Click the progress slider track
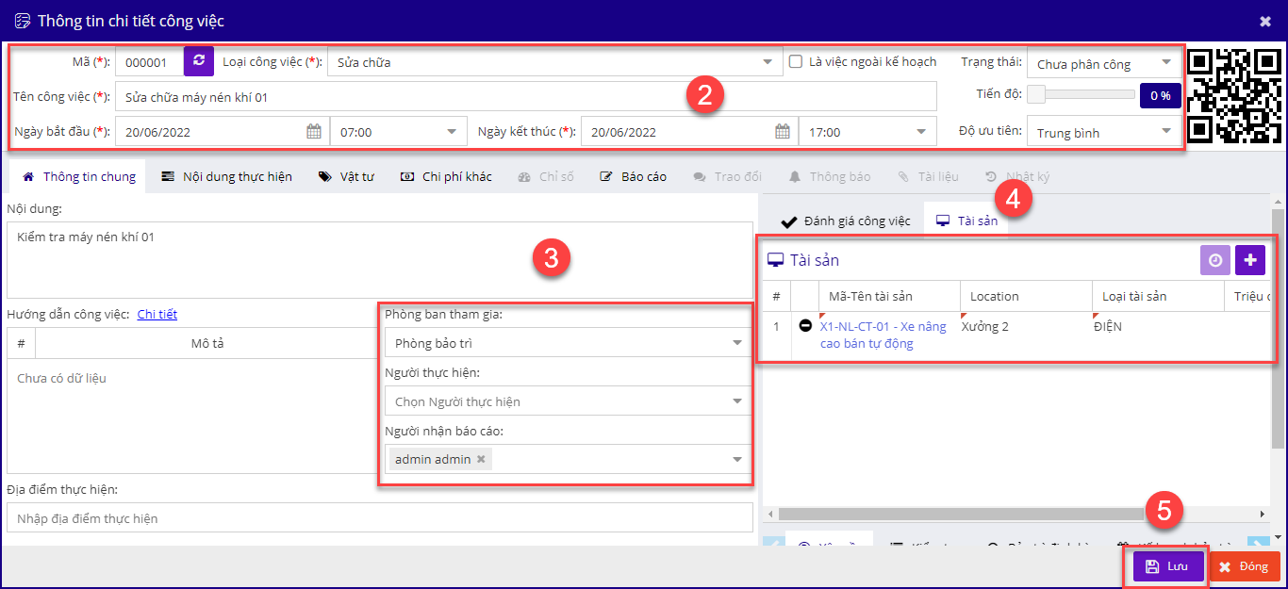The height and width of the screenshot is (589, 1288). point(1090,94)
